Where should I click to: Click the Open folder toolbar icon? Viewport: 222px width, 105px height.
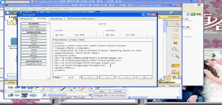[14, 13]
